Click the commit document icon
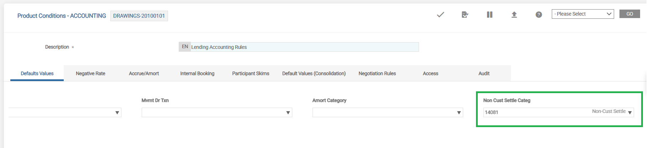 465,15
